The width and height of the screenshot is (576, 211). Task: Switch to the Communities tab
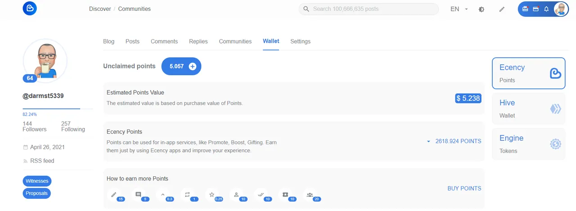(x=235, y=41)
